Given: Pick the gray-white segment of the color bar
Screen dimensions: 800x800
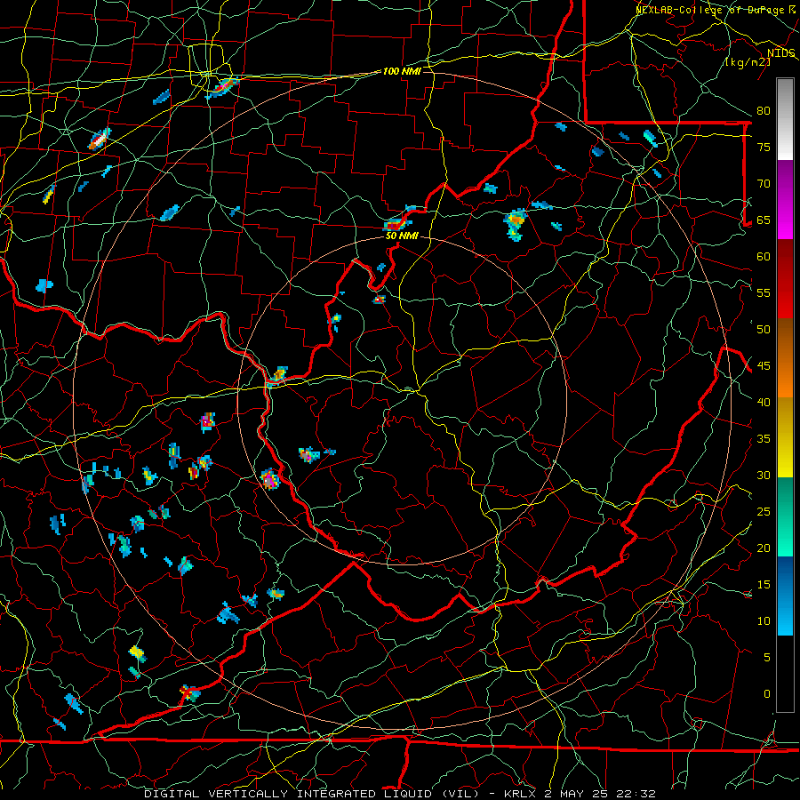Looking at the screenshot, I should (x=785, y=119).
